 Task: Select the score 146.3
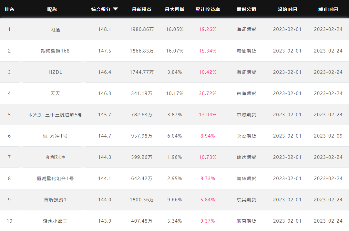point(105,93)
